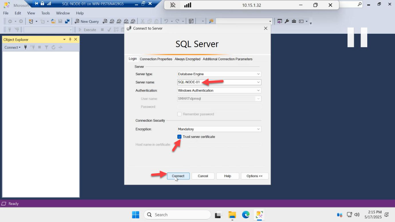Click Object Explorer disconnect plug icon

32,47
